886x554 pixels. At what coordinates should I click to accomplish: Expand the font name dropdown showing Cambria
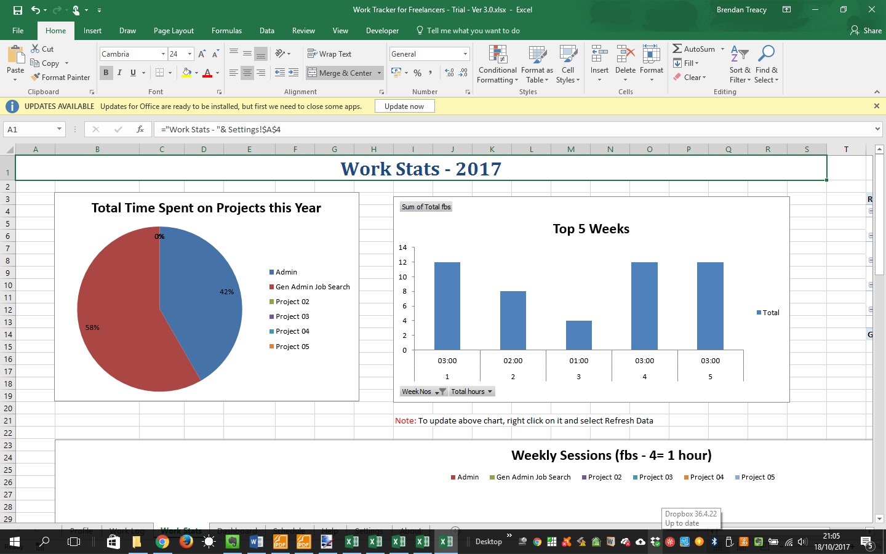(163, 54)
